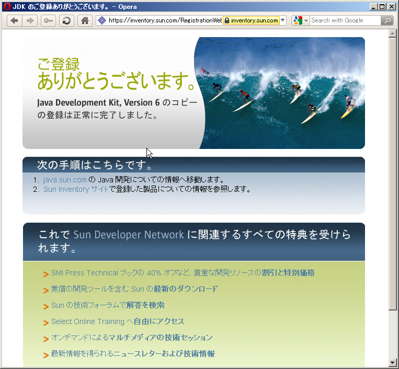Image resolution: width=399 pixels, height=369 pixels.
Task: Open the Sun Inventory サイト link
Action: (76, 189)
